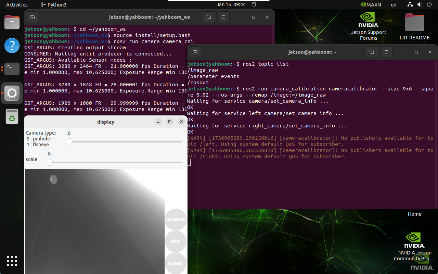Click new tab icon in yahboom_ws terminal
438x274 pixels.
[x=32, y=17]
